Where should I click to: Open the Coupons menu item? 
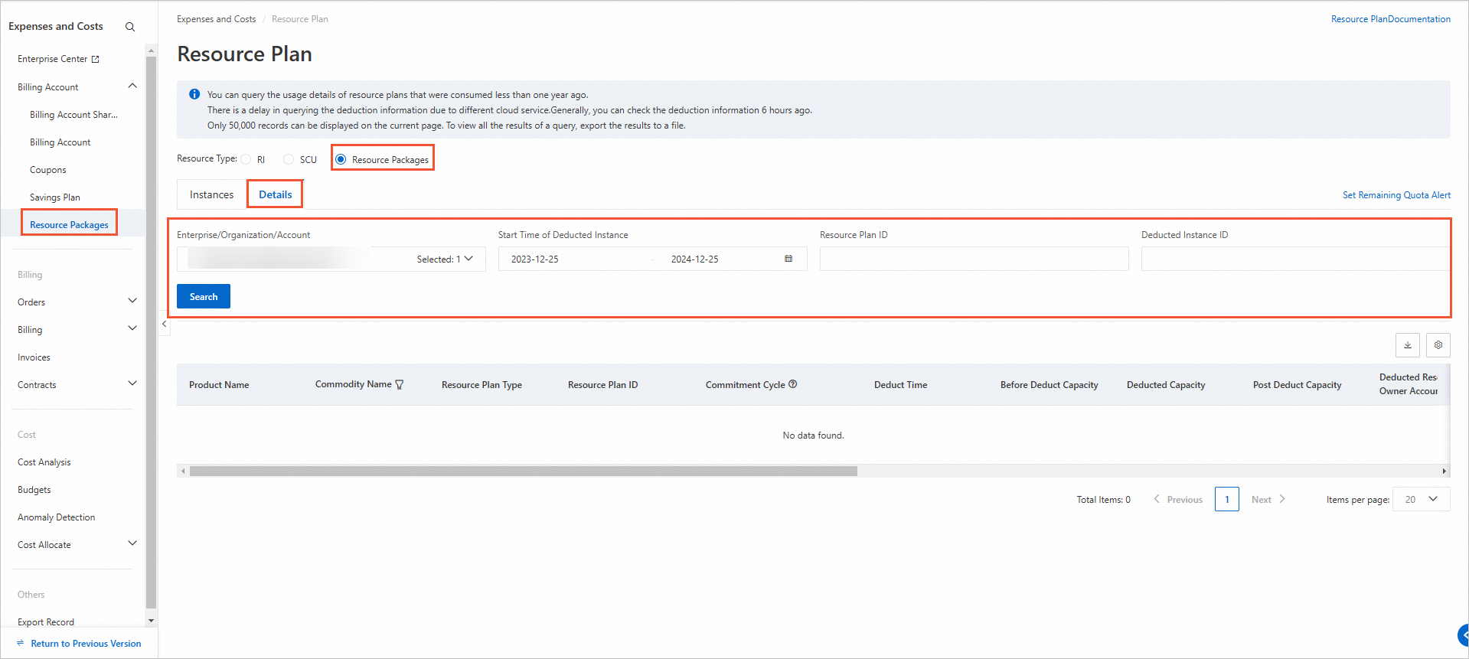(x=48, y=170)
